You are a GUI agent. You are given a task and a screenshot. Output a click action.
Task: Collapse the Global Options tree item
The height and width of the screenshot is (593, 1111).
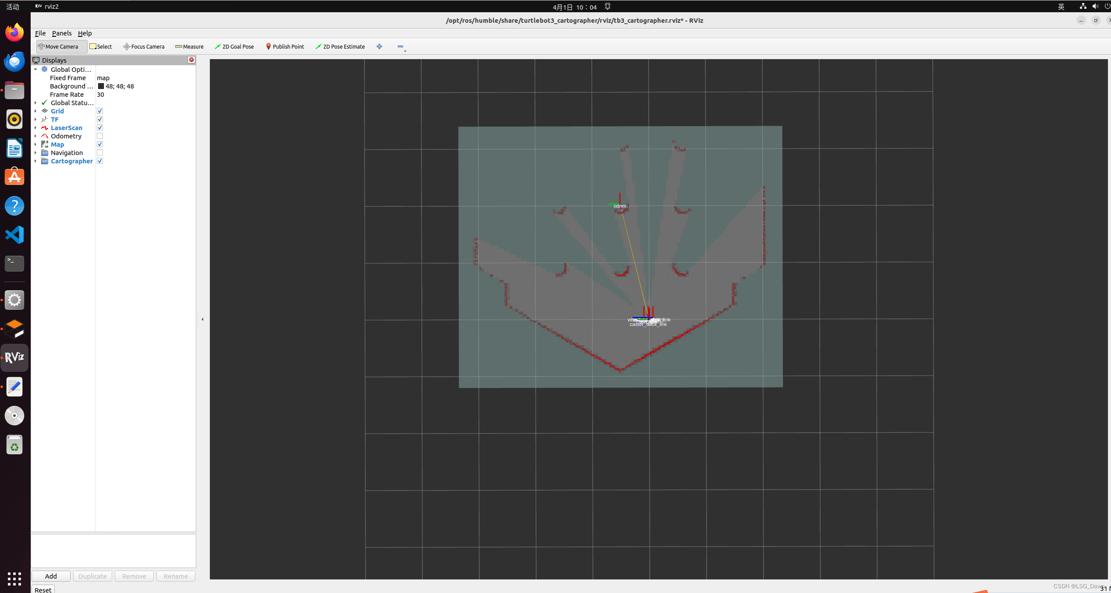coord(36,69)
